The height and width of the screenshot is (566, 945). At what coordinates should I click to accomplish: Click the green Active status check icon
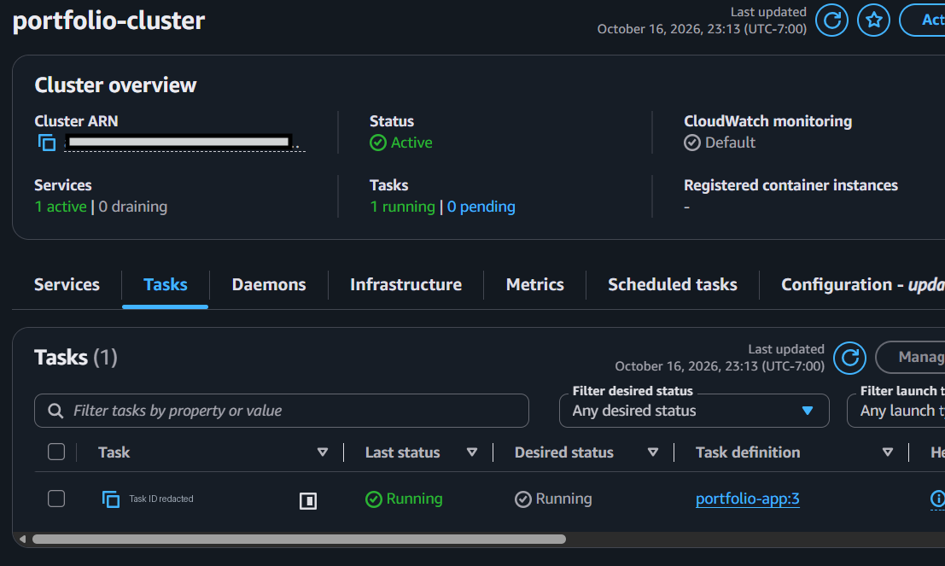(378, 143)
